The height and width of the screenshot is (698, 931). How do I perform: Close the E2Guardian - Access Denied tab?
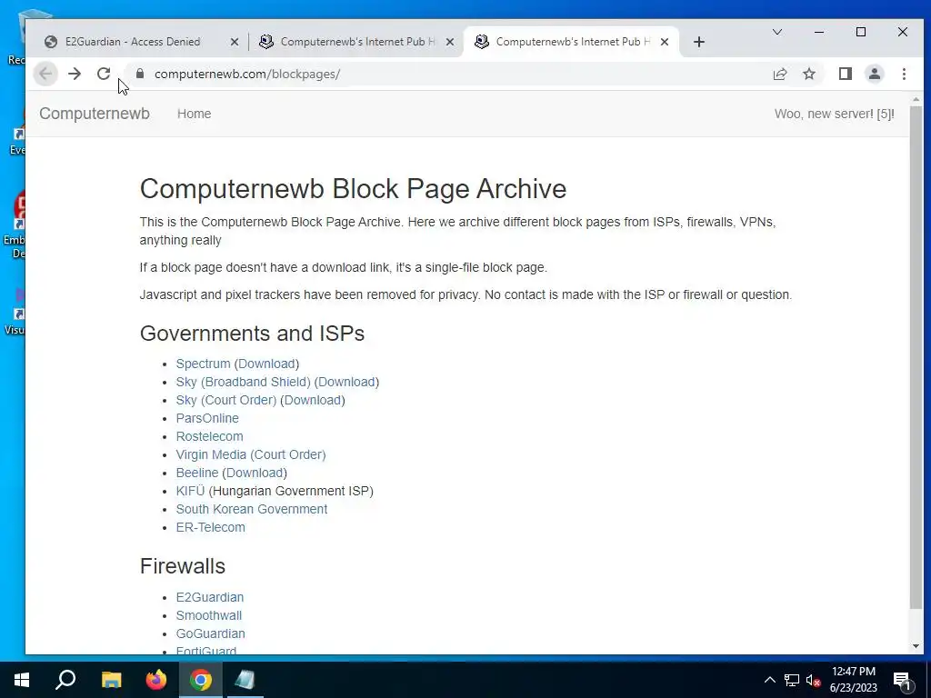click(234, 42)
